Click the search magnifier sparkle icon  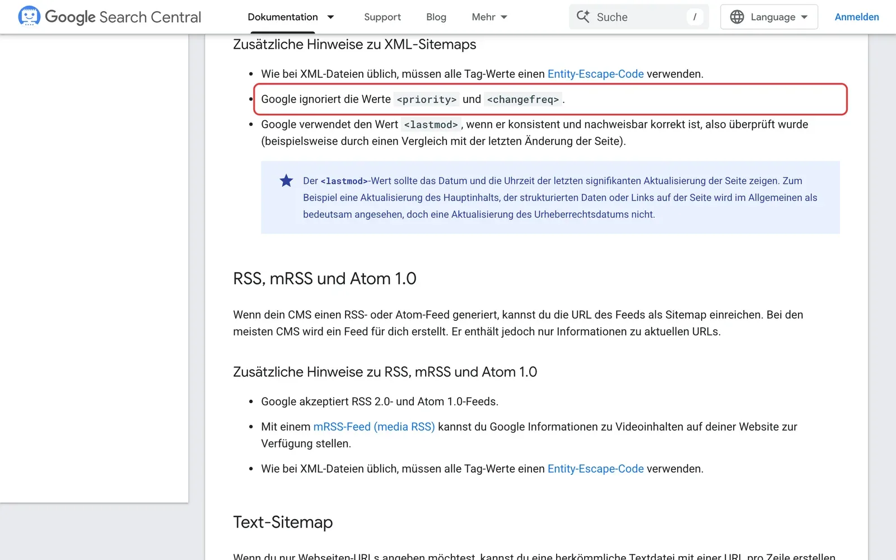point(583,17)
